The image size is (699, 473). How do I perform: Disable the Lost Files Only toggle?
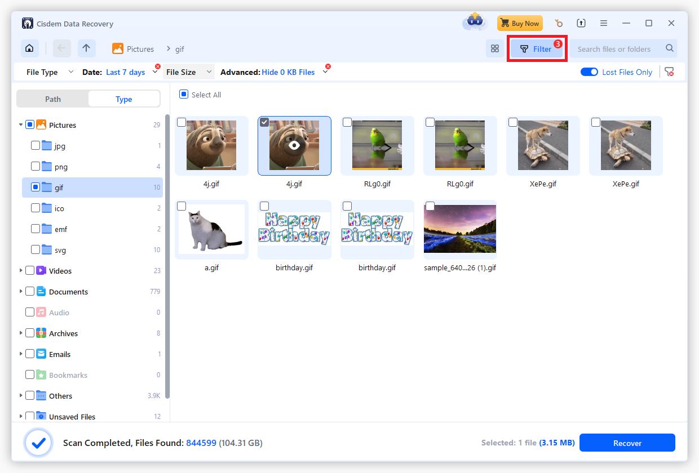(x=589, y=72)
